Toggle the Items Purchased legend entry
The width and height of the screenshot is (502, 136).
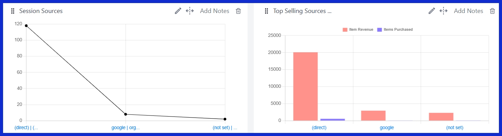tap(395, 30)
